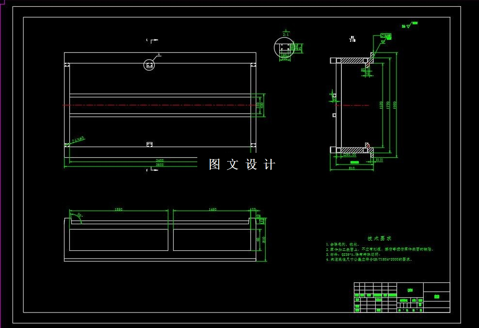Click technical note 1 about deburring
479x328 pixels.
342,245
